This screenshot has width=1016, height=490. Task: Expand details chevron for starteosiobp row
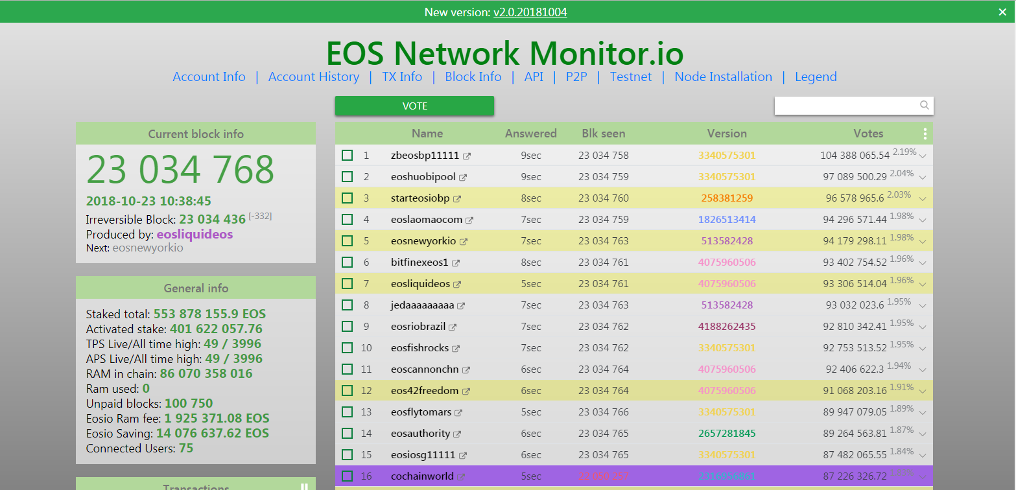(x=923, y=199)
